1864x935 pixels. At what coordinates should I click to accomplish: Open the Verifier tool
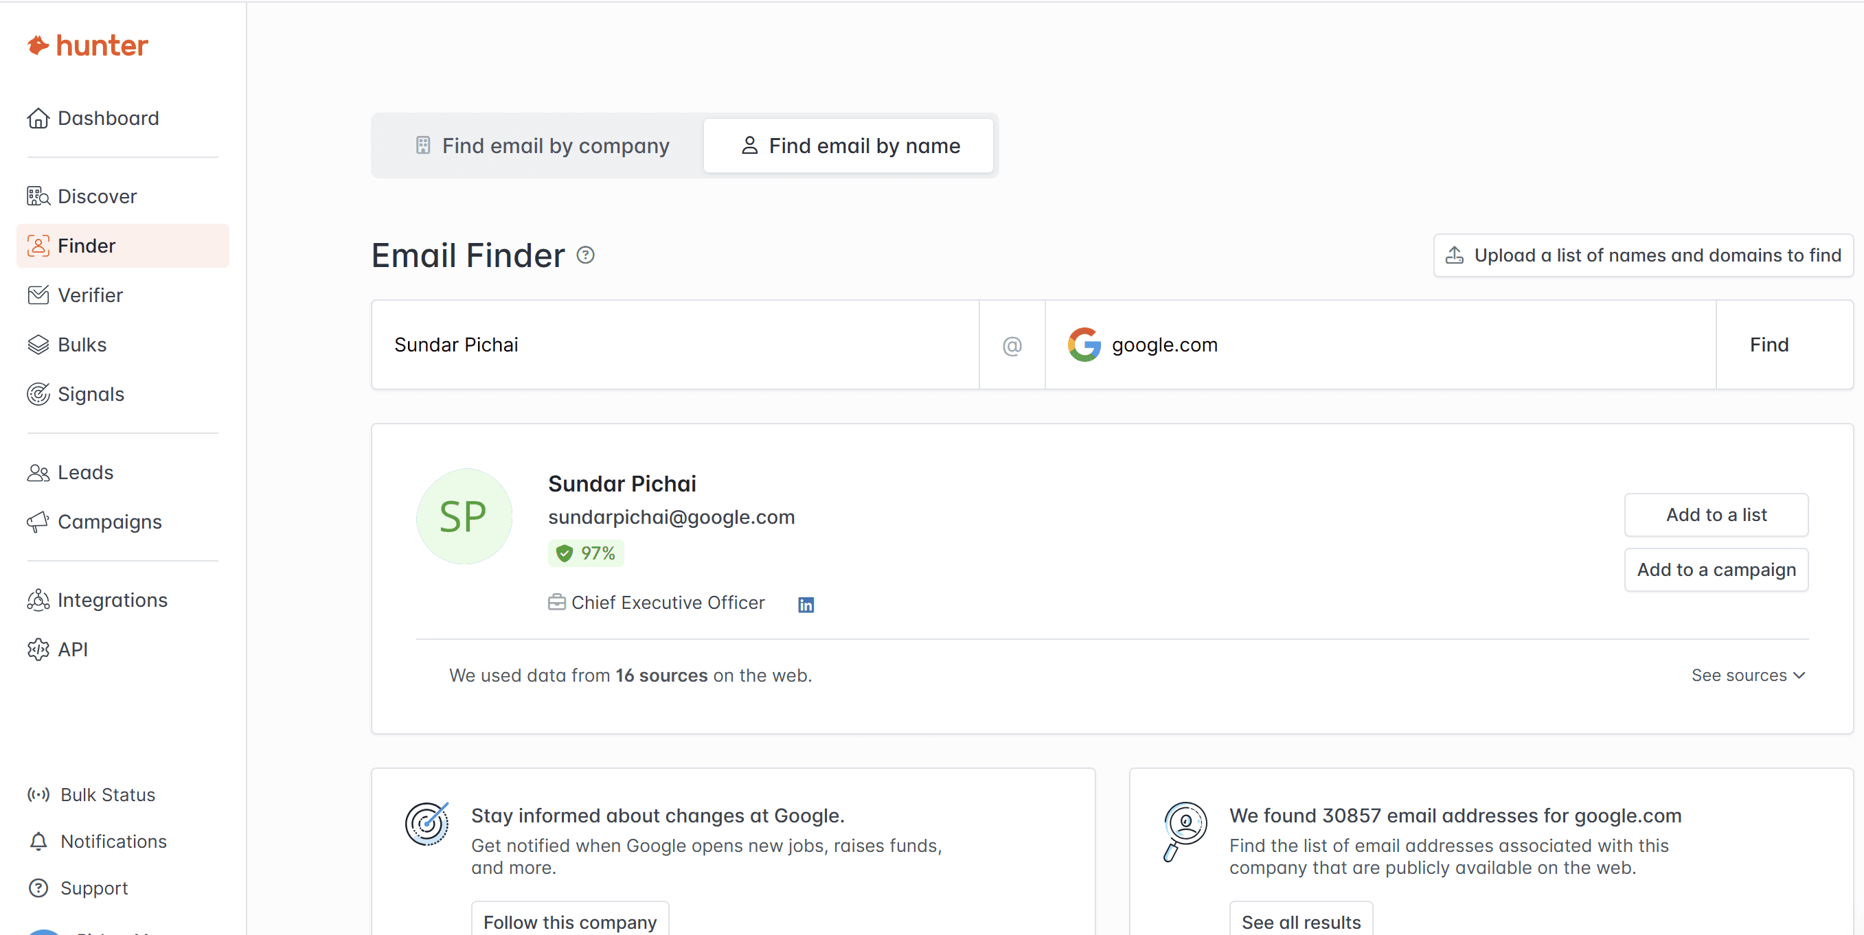(x=90, y=295)
